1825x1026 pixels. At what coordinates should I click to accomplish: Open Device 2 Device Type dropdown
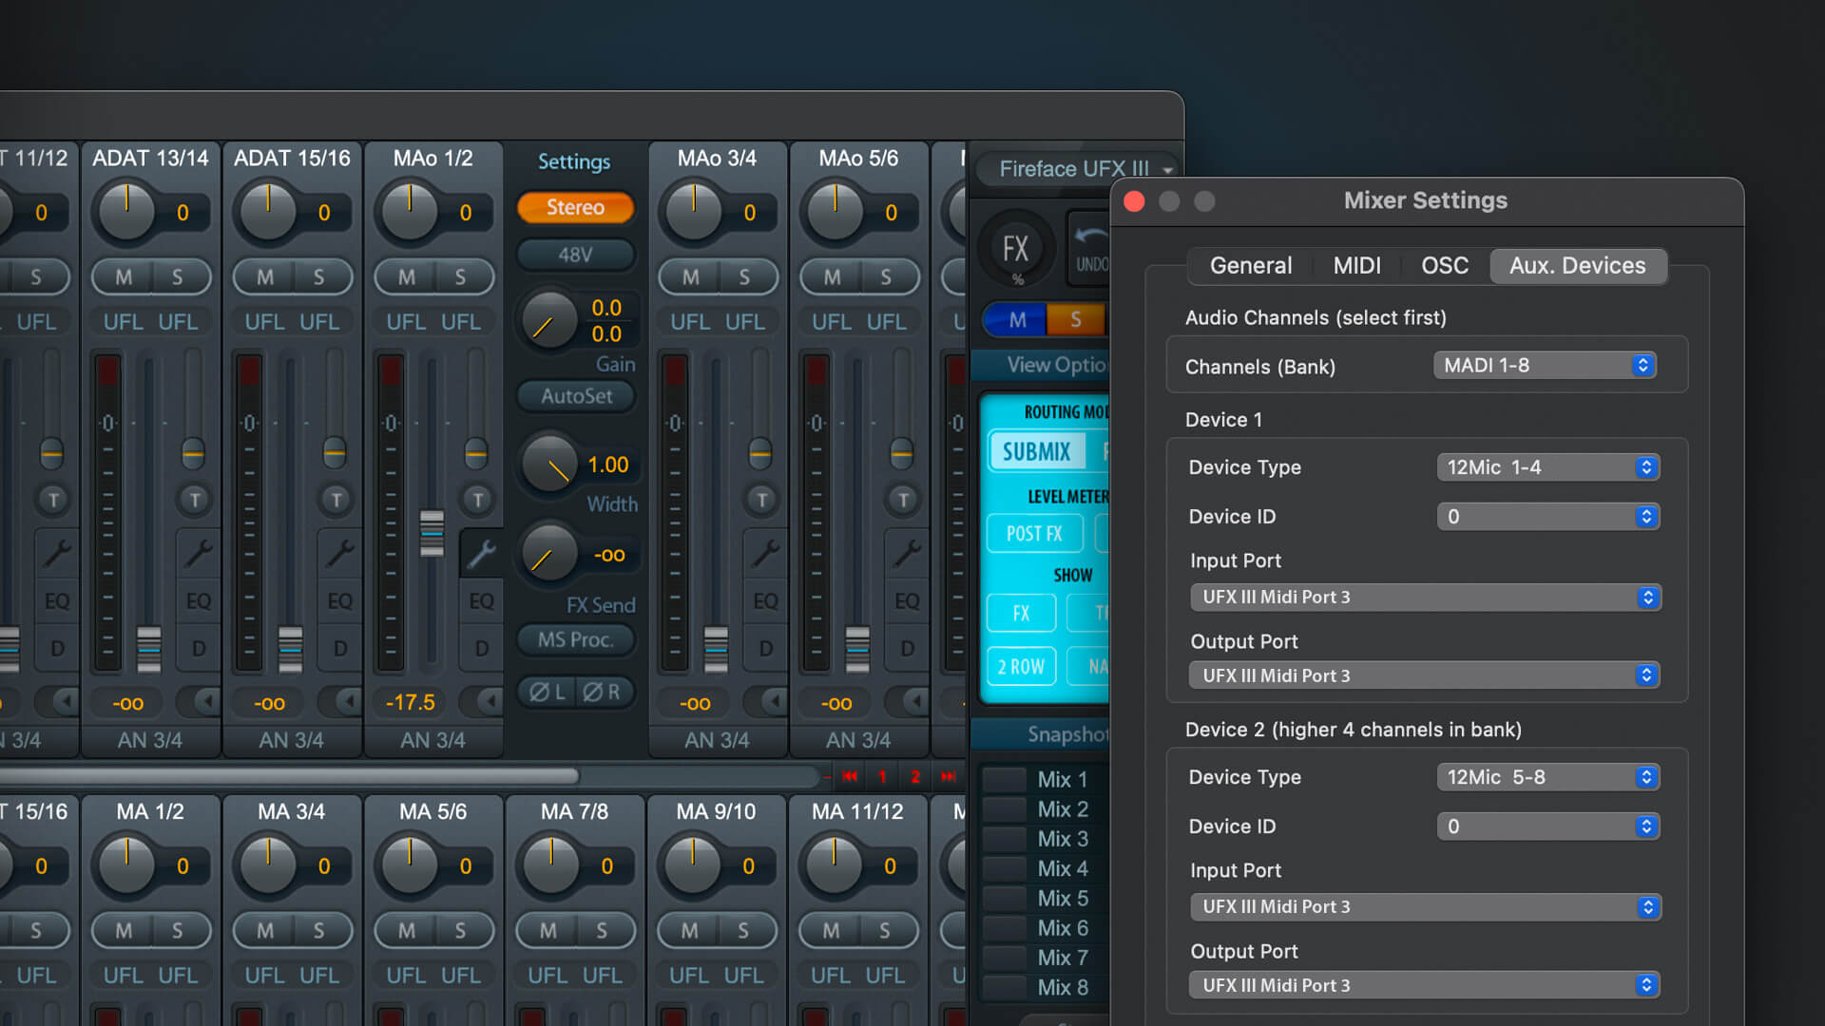click(x=1548, y=777)
